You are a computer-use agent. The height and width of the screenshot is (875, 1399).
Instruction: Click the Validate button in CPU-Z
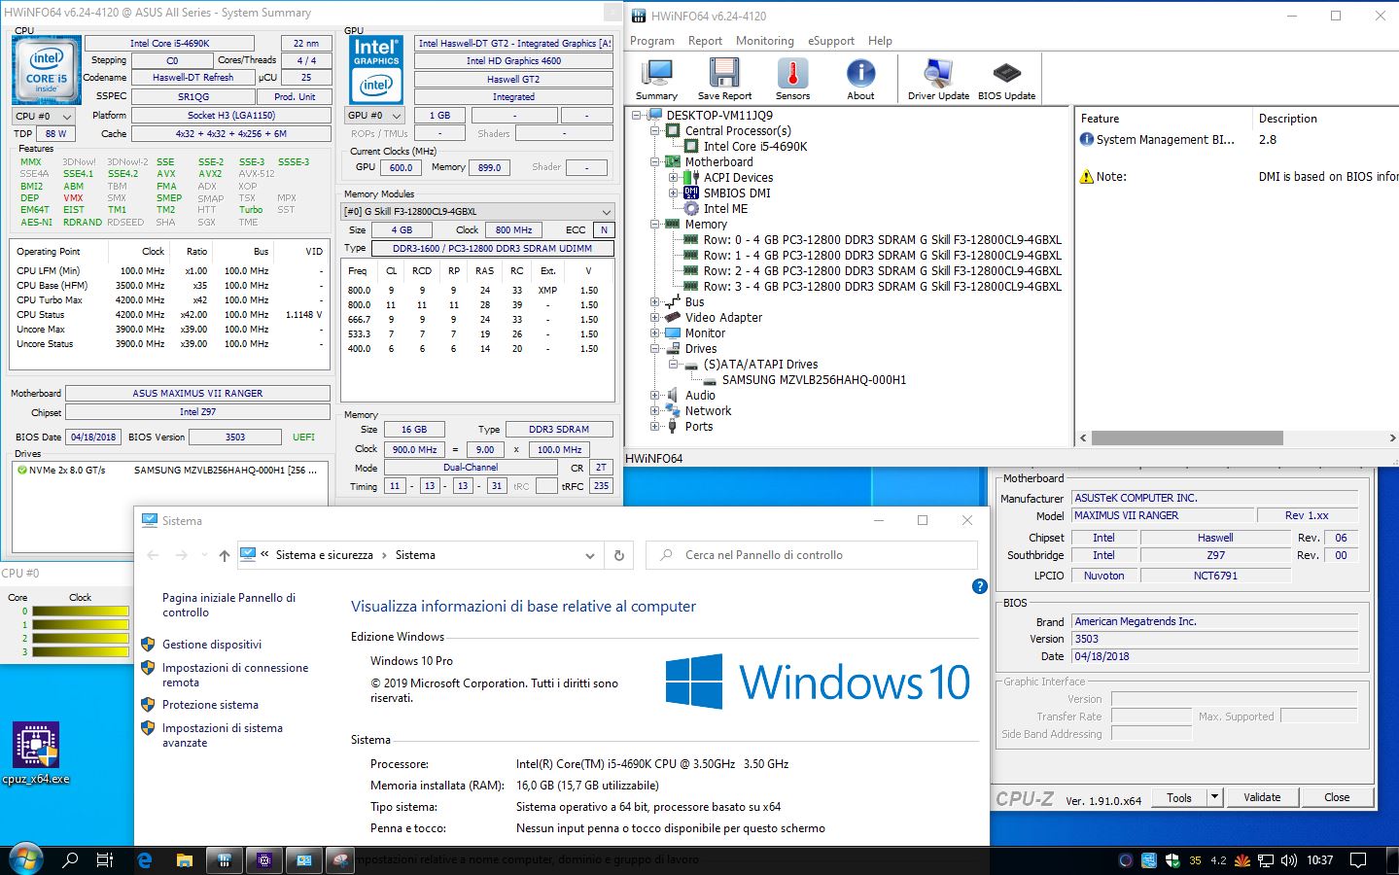click(x=1262, y=797)
